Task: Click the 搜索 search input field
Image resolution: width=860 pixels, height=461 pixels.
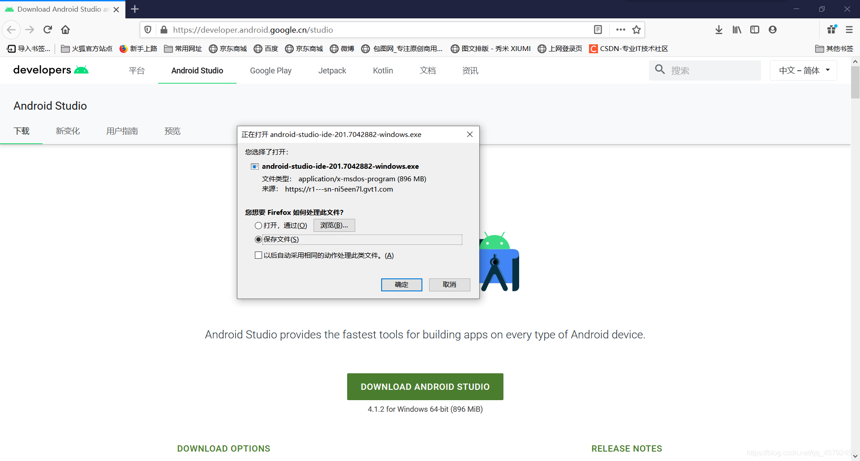Action: pos(705,70)
